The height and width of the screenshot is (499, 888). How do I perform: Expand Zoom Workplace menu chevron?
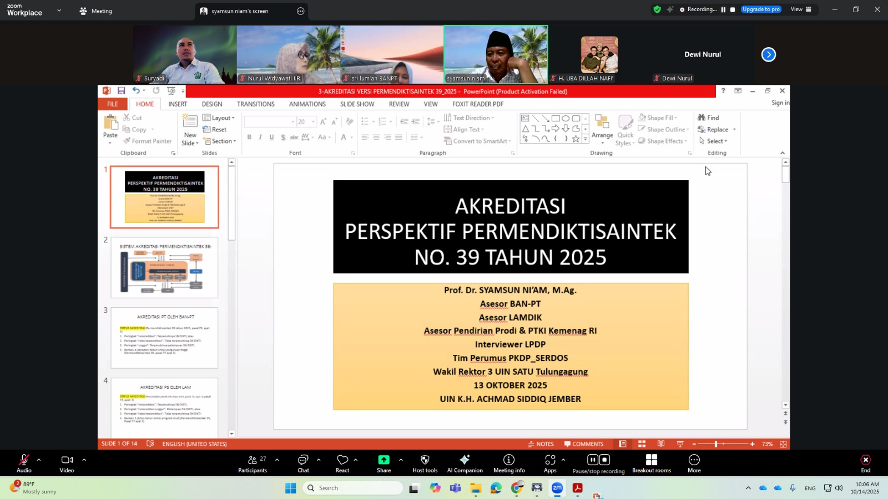tap(59, 11)
